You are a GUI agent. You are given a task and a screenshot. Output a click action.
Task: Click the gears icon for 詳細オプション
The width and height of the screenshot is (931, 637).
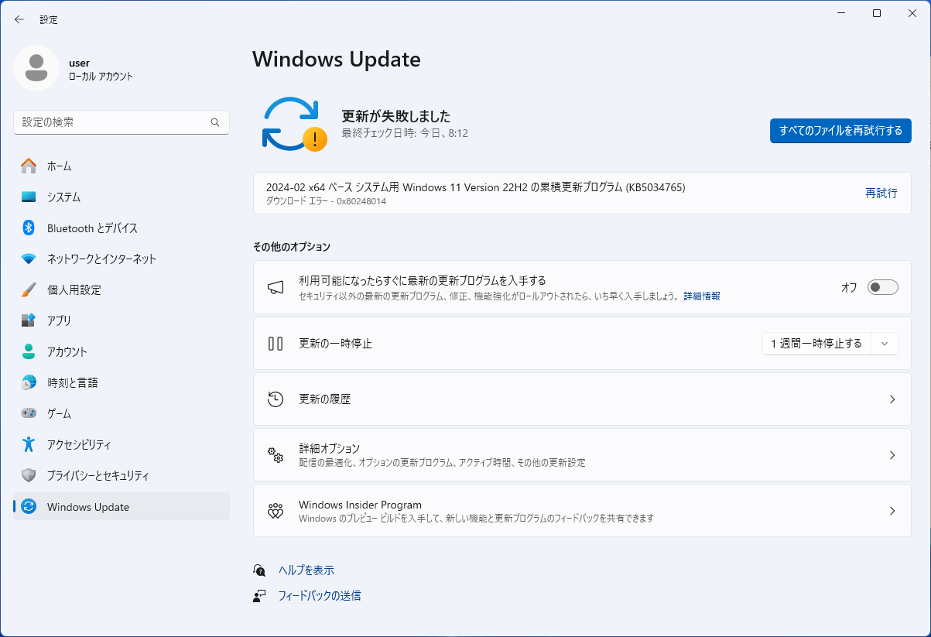[276, 454]
